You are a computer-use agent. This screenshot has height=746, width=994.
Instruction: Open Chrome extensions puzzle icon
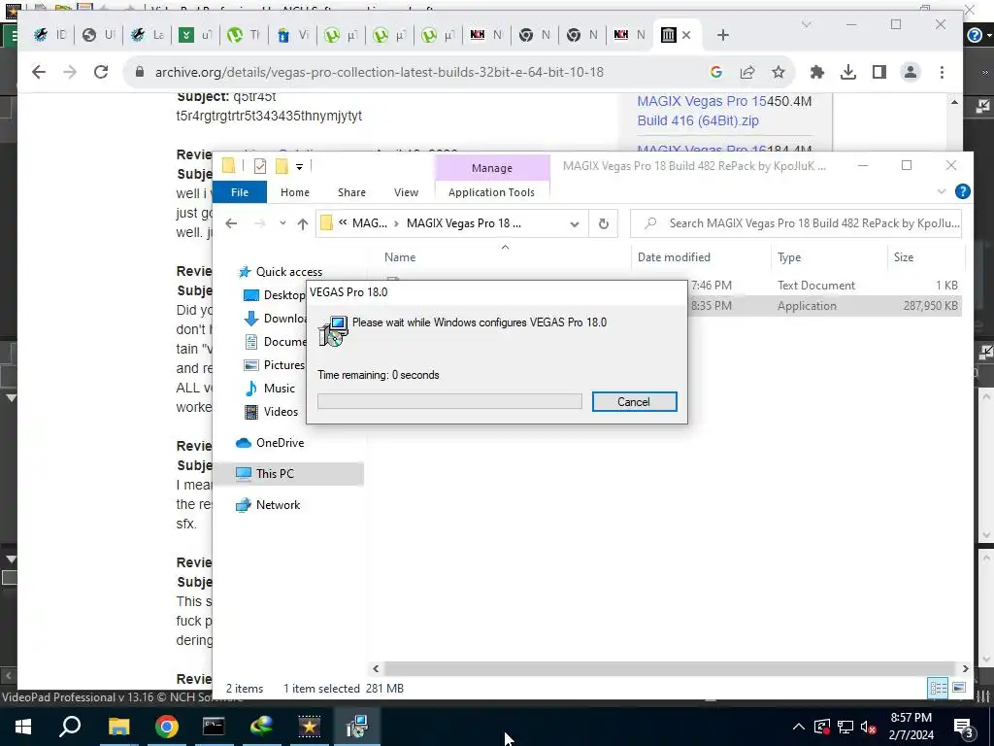tap(817, 72)
